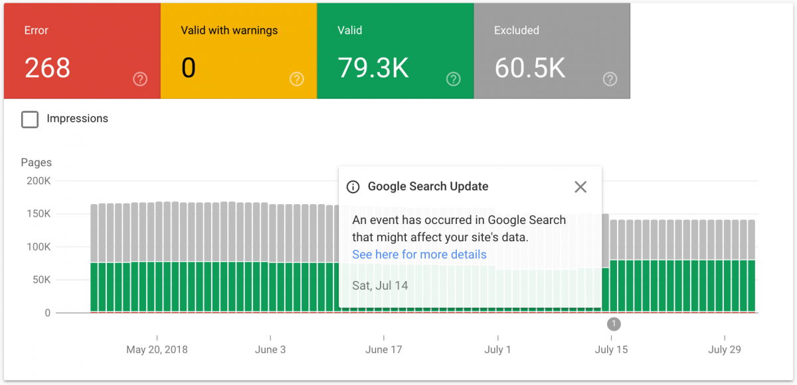Click the info icon in Google Search Update popup

coord(353,187)
